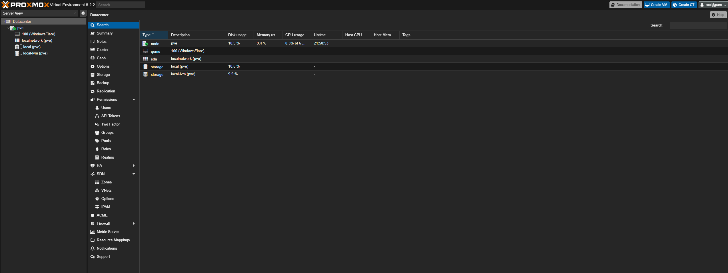Click the Create CT button
Viewport: 728px width, 273px height.
point(684,5)
